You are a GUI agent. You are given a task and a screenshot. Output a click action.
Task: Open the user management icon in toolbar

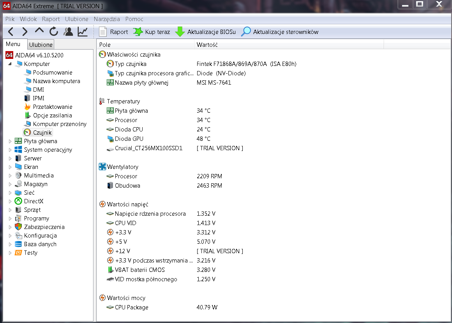click(x=68, y=32)
